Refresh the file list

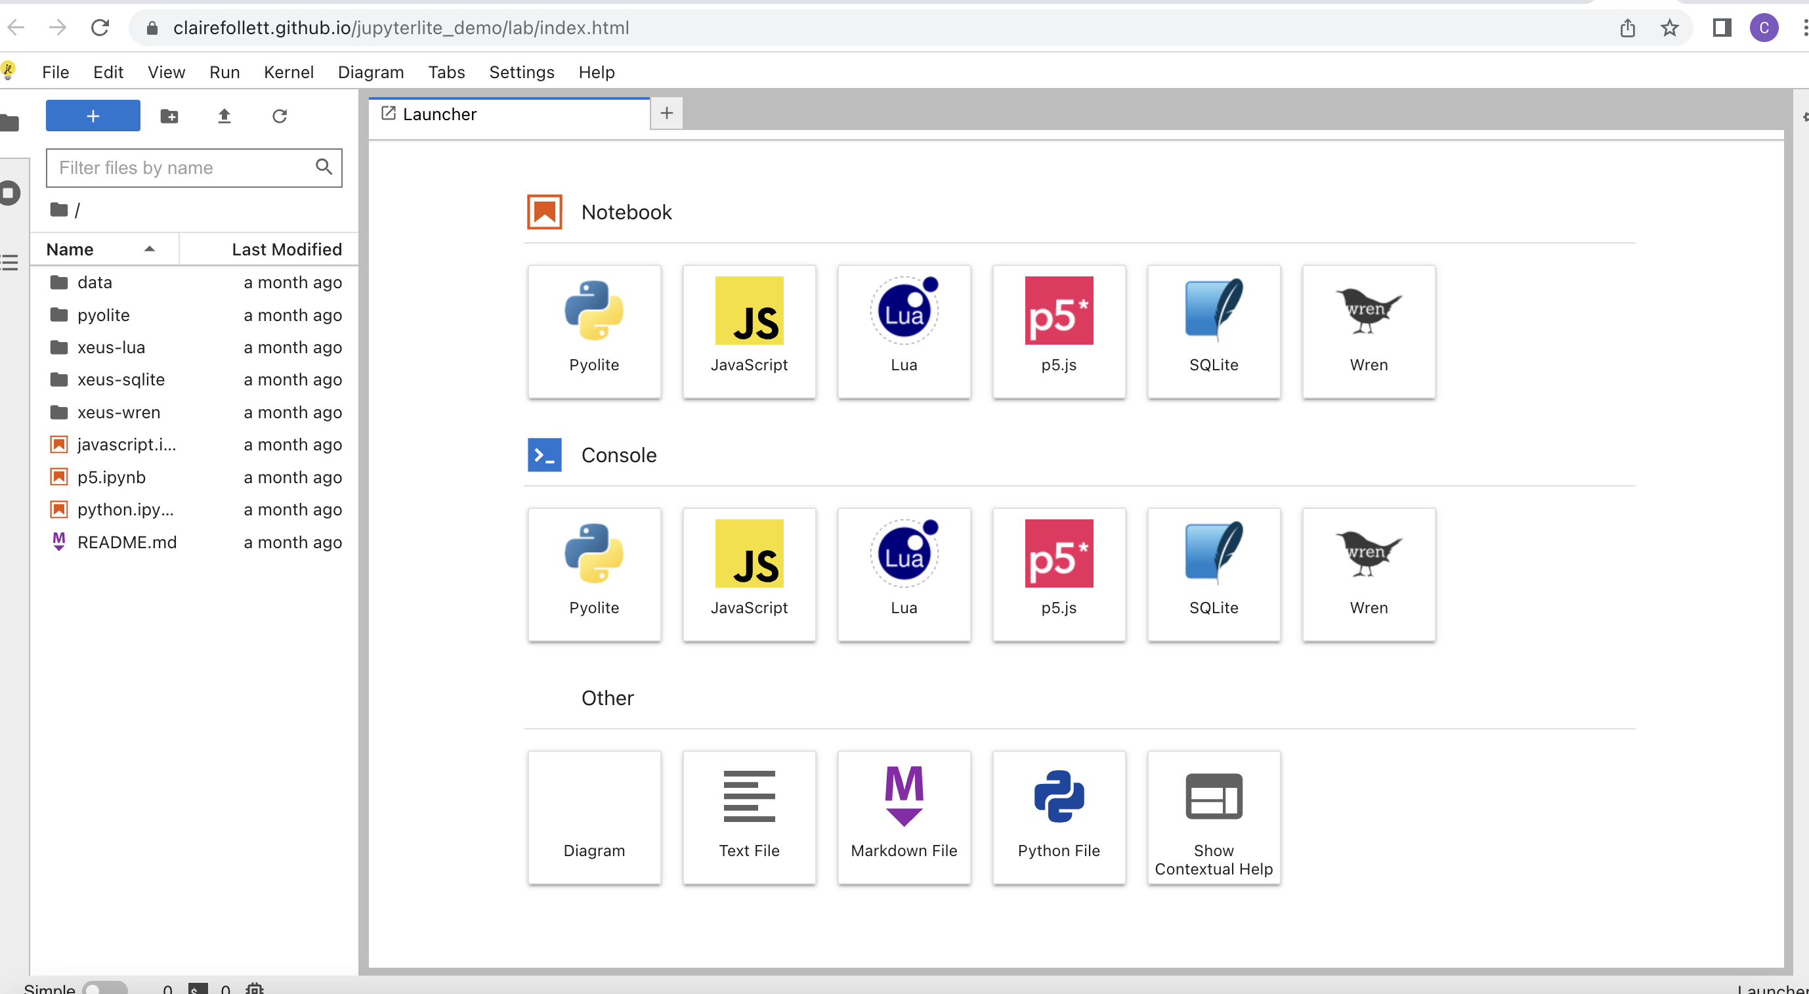tap(280, 116)
